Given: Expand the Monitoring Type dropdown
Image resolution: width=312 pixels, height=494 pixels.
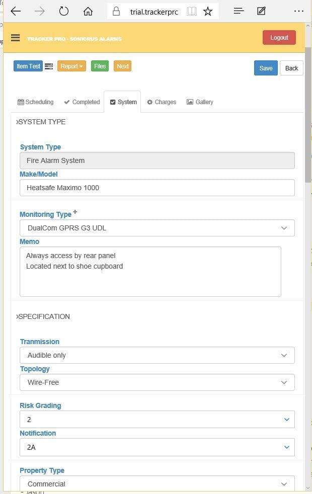Looking at the screenshot, I should (157, 228).
